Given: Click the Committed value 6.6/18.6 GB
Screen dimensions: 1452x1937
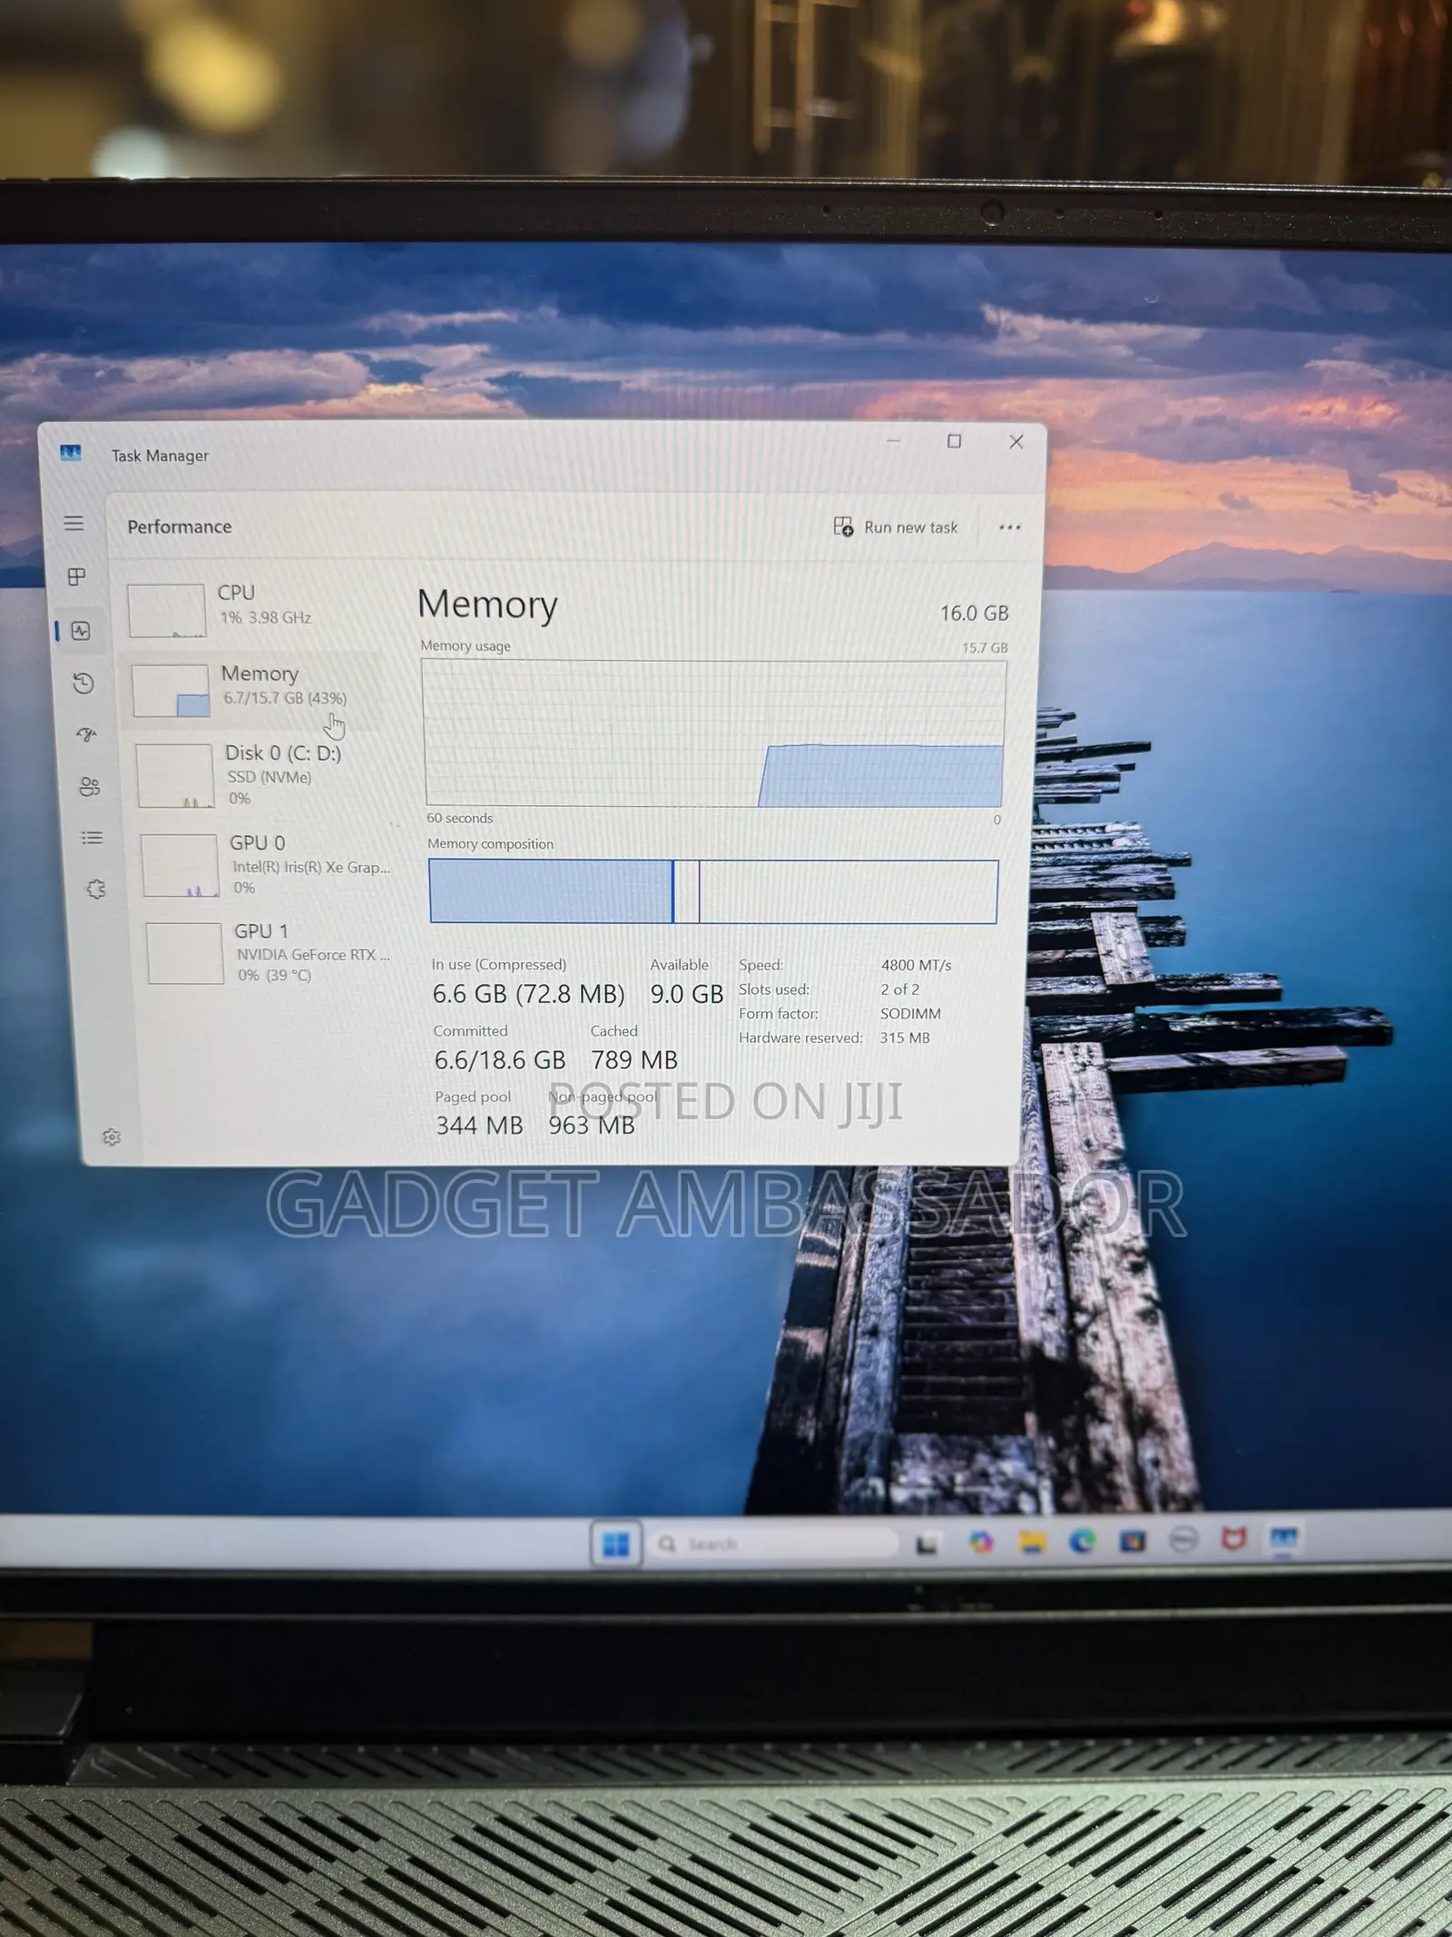Looking at the screenshot, I should (x=499, y=1060).
